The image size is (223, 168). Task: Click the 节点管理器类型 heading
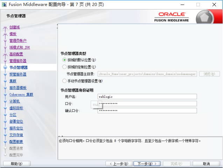pos(74,53)
